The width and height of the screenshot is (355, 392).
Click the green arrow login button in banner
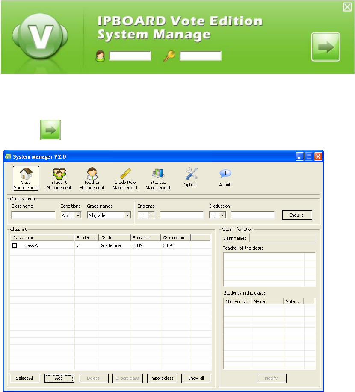pos(325,47)
